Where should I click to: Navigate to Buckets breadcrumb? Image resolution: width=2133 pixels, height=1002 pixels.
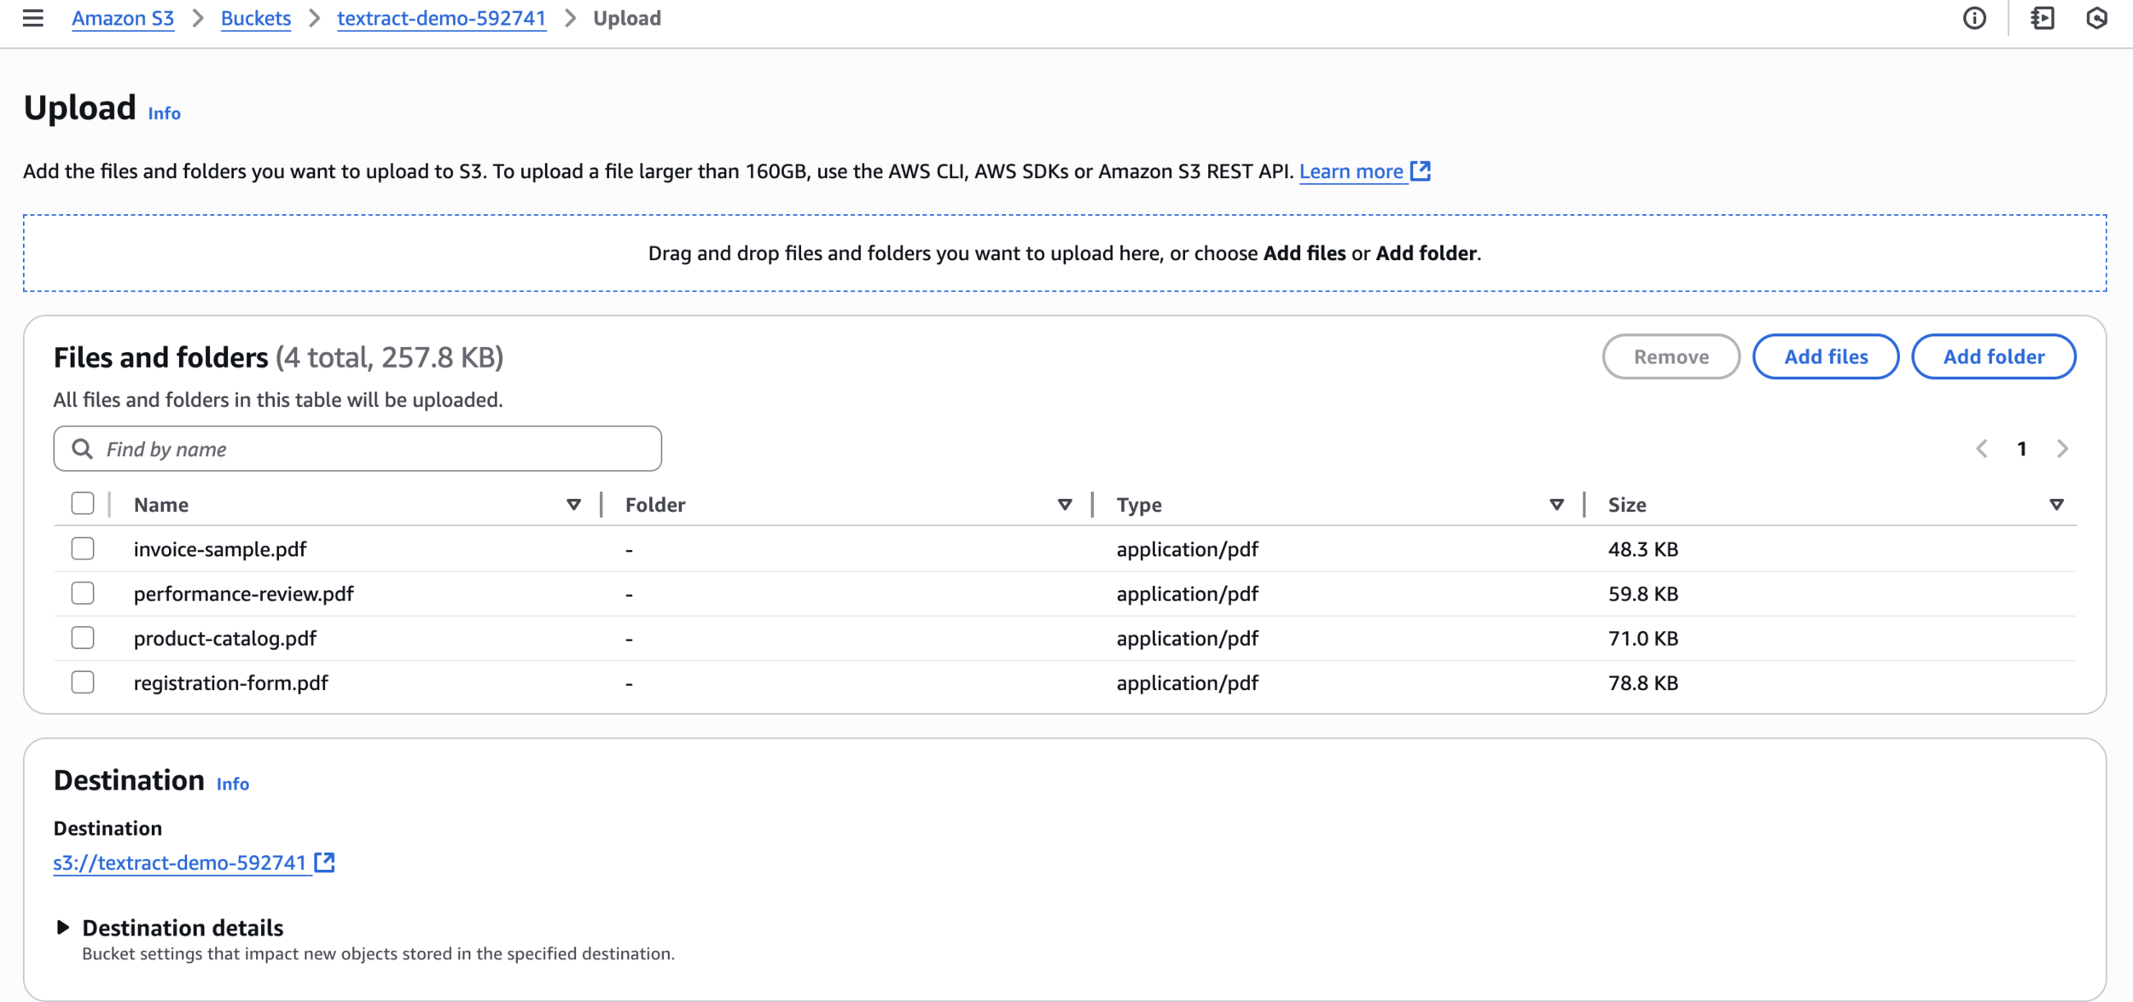(255, 18)
